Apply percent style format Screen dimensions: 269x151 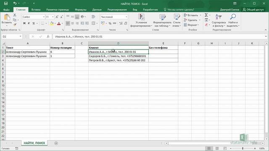click(110, 23)
